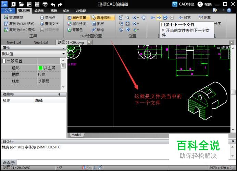This screenshot has height=171, width=237.
Task: Choose a 背景色 background color
Action: (x=75, y=30)
